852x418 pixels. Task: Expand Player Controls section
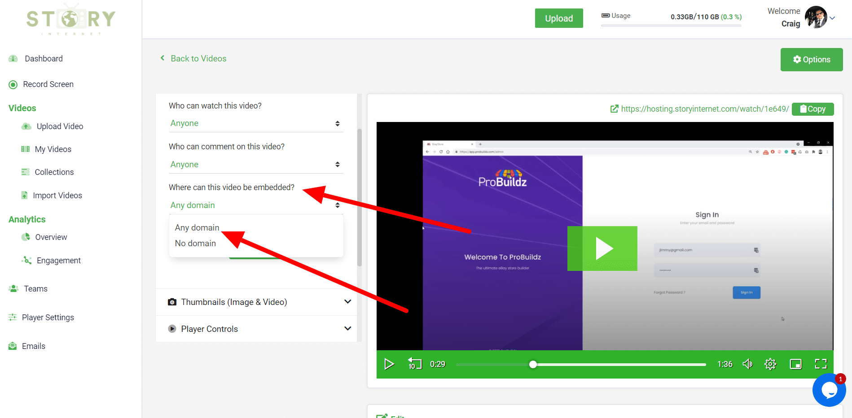(x=256, y=329)
